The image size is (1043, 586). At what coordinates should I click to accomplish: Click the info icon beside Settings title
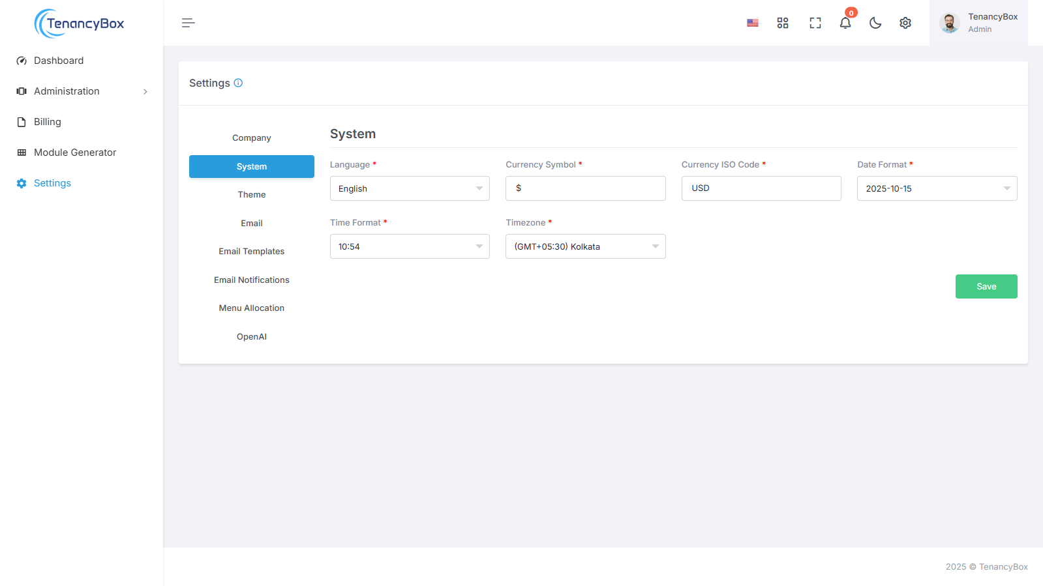[238, 83]
